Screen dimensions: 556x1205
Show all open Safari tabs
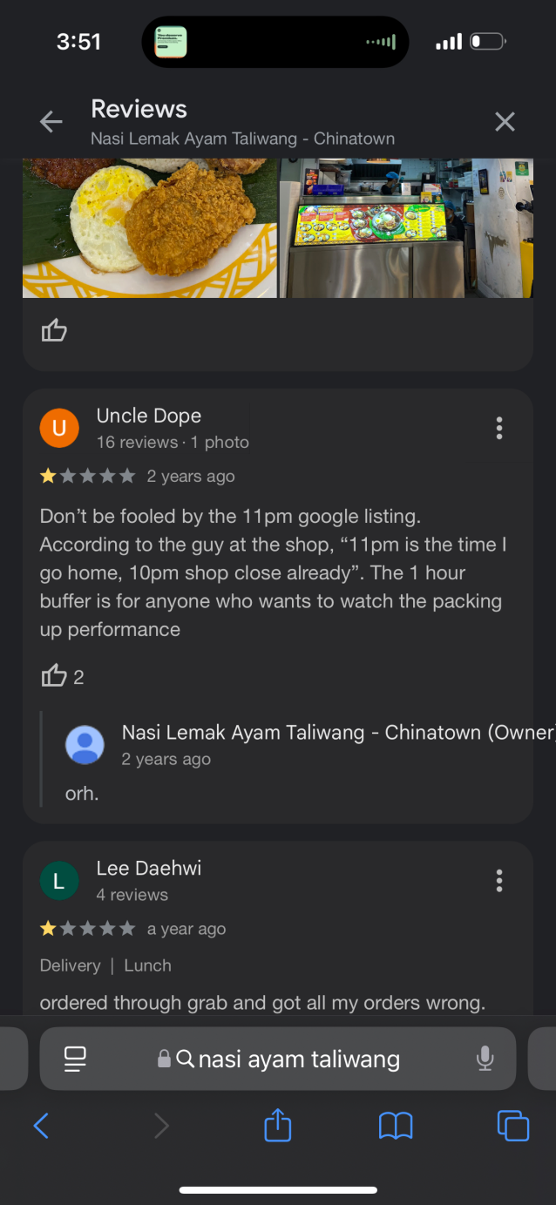point(513,1126)
